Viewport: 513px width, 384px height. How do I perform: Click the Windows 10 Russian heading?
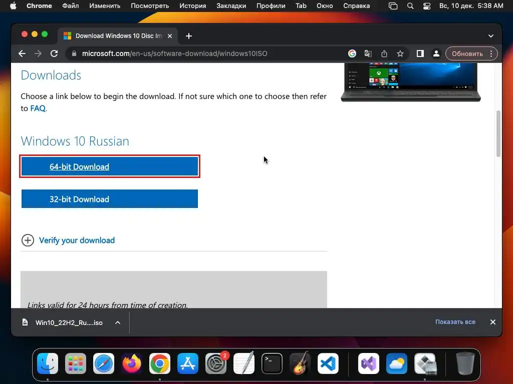pyautogui.click(x=75, y=141)
